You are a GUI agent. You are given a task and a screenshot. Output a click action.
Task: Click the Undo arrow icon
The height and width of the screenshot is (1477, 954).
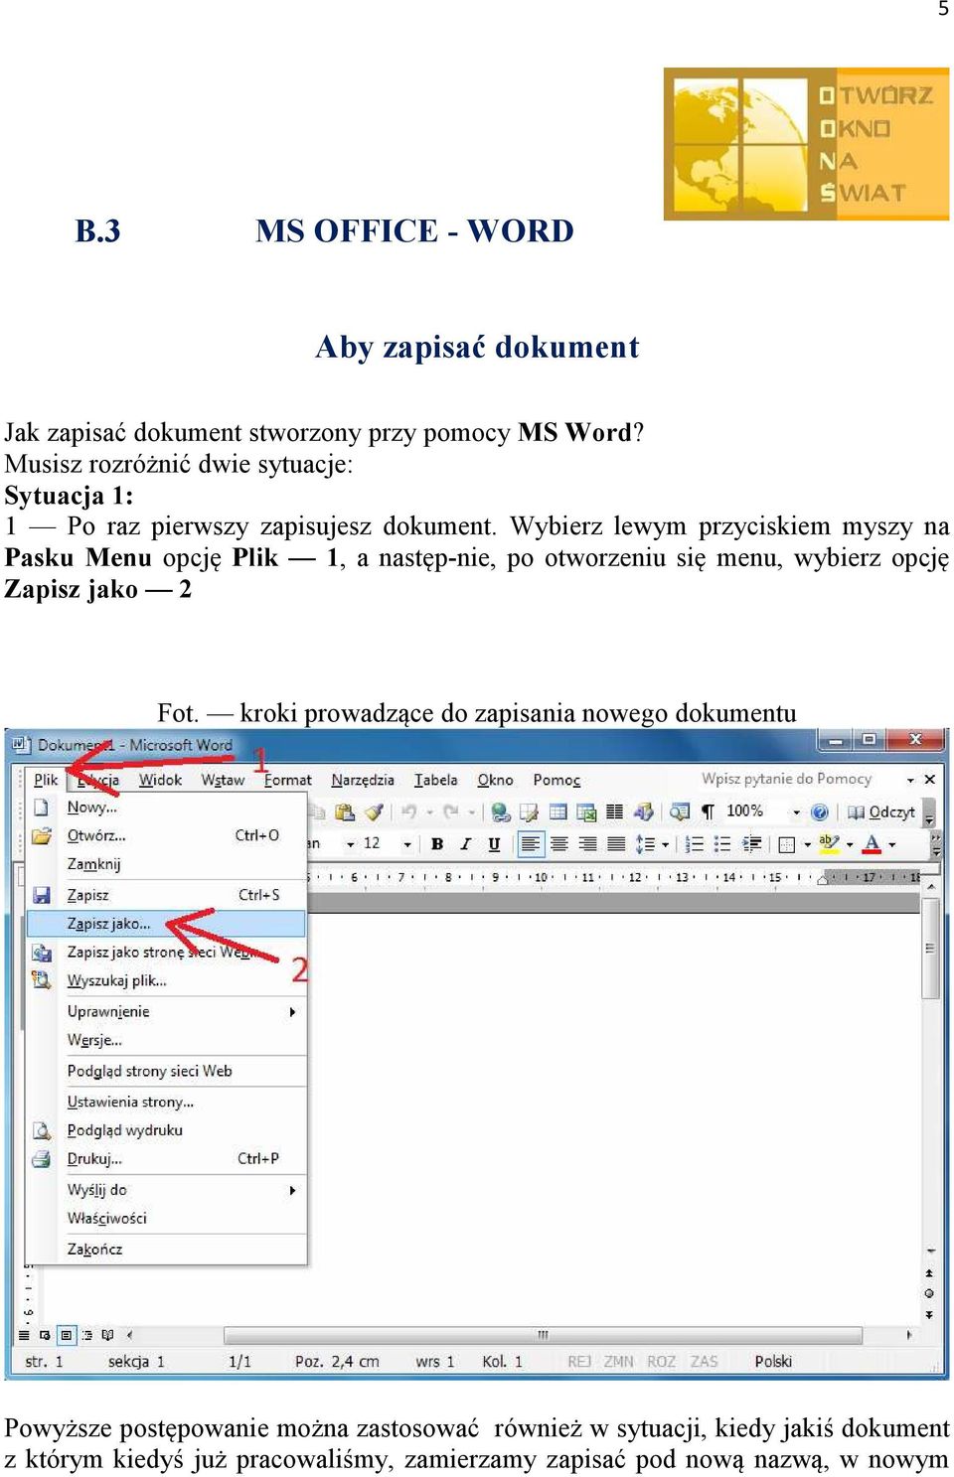pos(408,812)
